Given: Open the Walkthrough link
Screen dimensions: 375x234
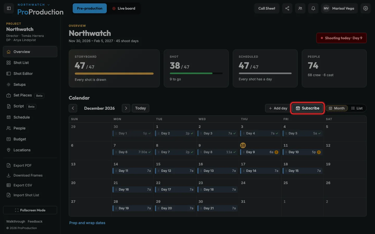Looking at the screenshot, I should coord(16,222).
